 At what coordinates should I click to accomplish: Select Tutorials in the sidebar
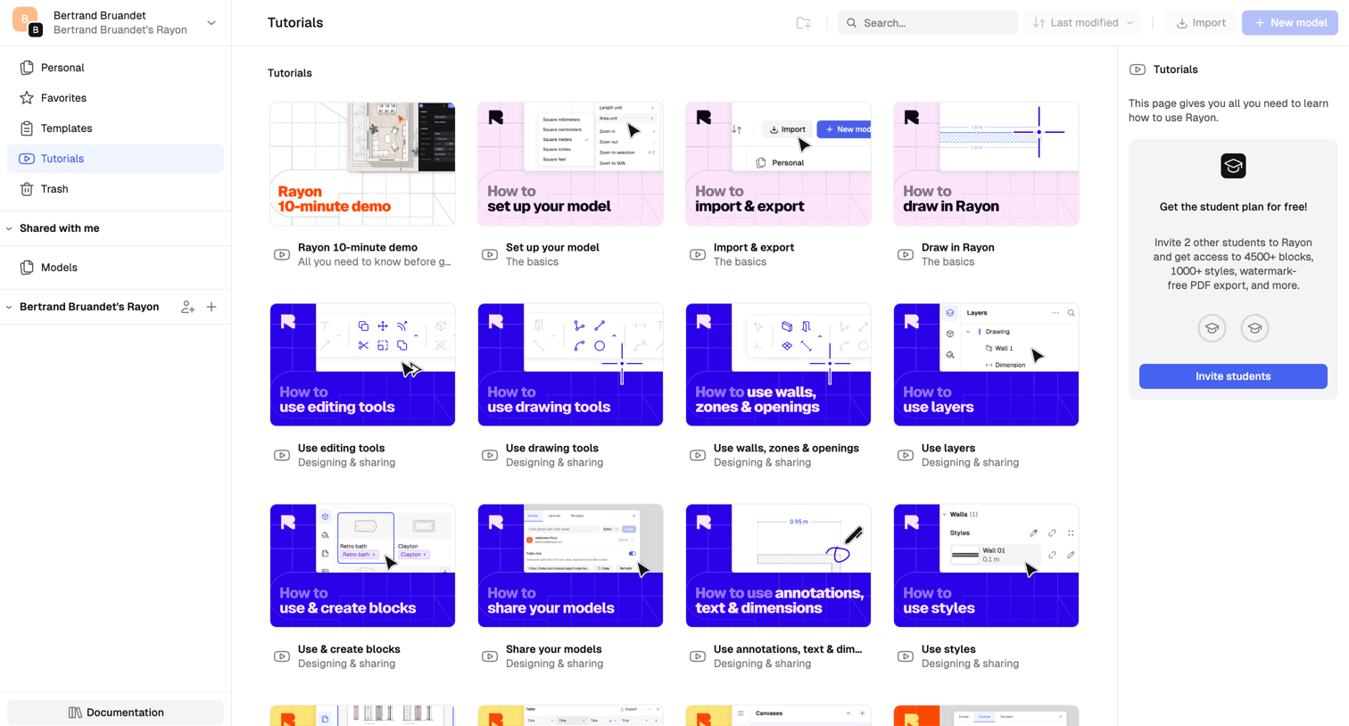(x=115, y=159)
